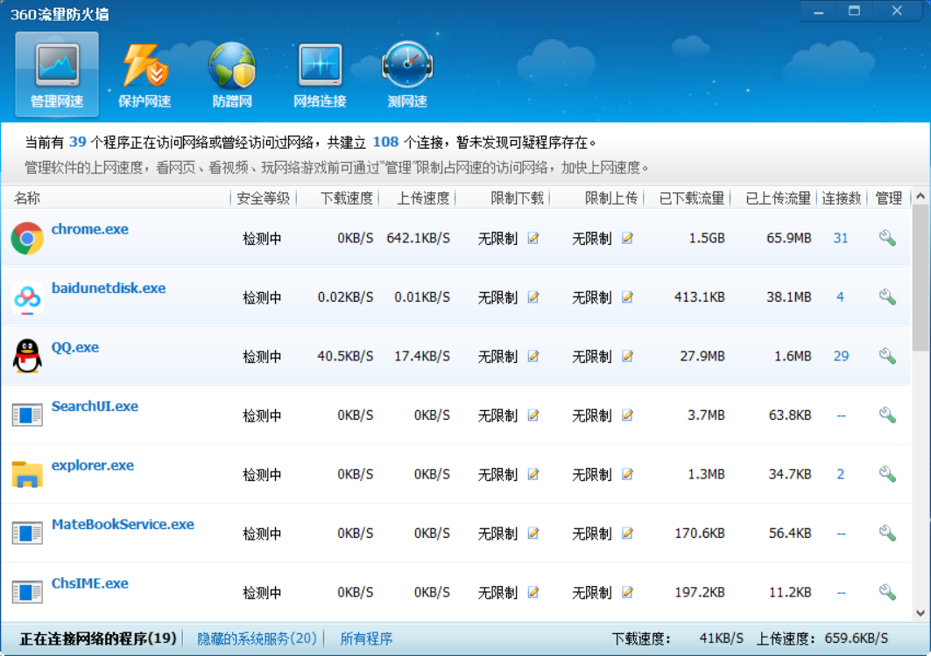This screenshot has height=656, width=931.
Task: View chrome.exe connection count 31
Action: tap(841, 238)
